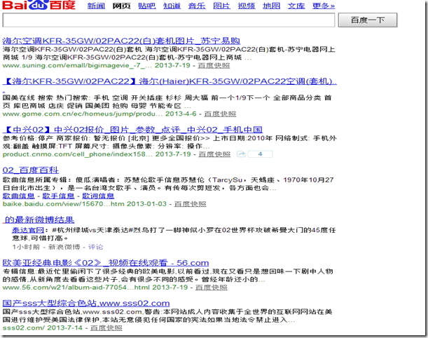428x338 pixels.
Task: Open the 【中兴02】中兴02报价 result
Action: pos(132,130)
